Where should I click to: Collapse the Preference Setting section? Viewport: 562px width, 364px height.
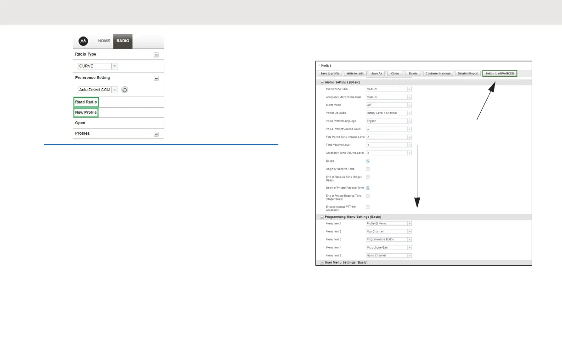pos(156,78)
